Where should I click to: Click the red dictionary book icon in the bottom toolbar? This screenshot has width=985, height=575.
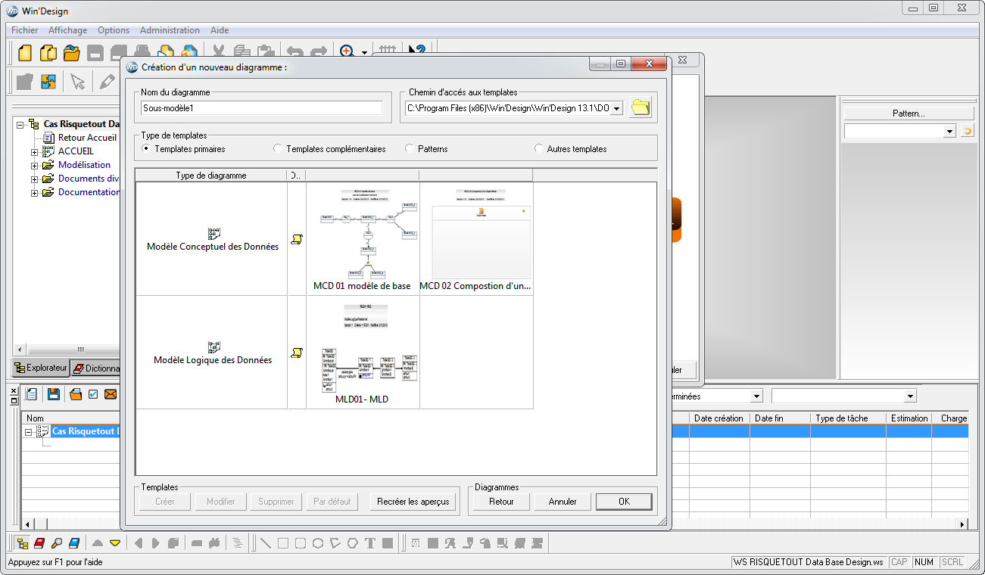40,543
